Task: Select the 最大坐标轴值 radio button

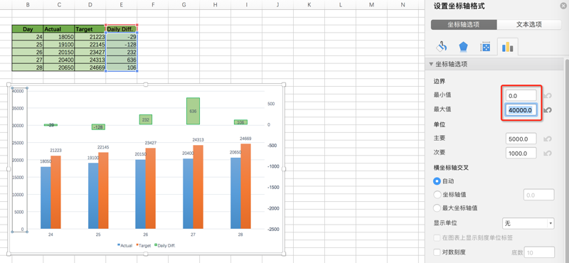Action: point(437,208)
